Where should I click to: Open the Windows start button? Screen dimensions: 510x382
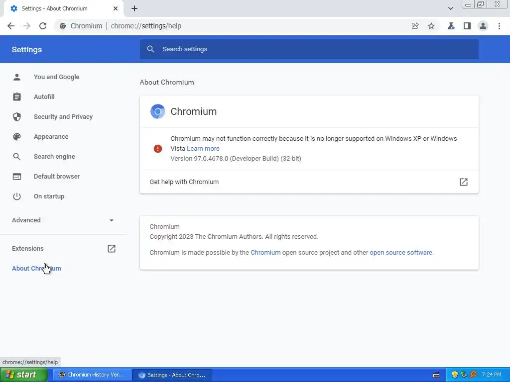pyautogui.click(x=24, y=375)
